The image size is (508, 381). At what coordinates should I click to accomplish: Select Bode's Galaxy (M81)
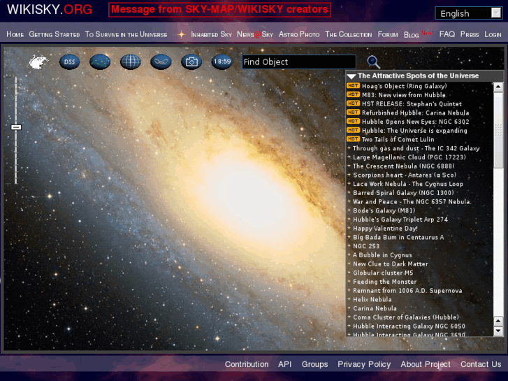384,210
